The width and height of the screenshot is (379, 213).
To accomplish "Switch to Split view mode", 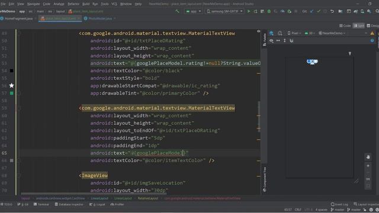I will tap(359, 25).
